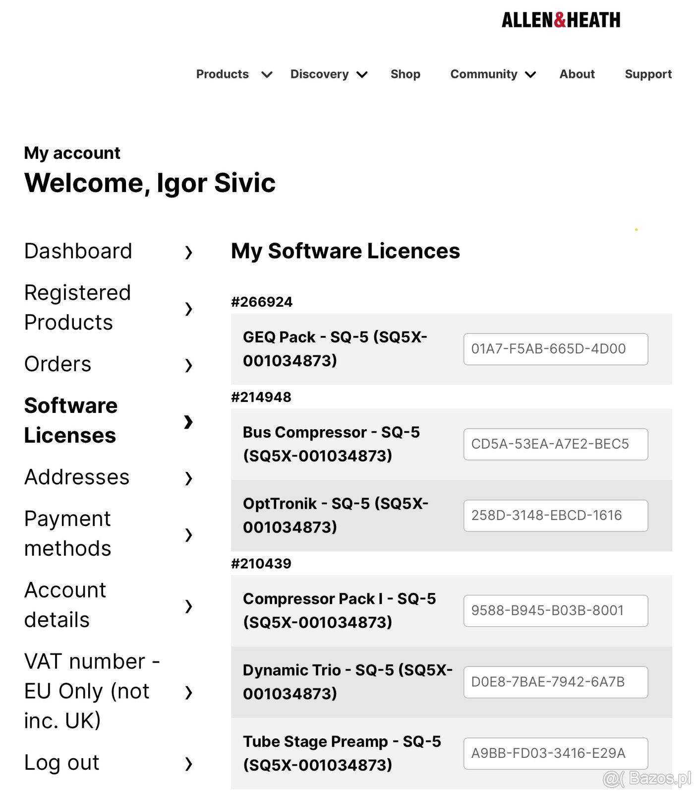The image size is (696, 794).
Task: Click the My Software Licences heading
Action: pyautogui.click(x=346, y=251)
